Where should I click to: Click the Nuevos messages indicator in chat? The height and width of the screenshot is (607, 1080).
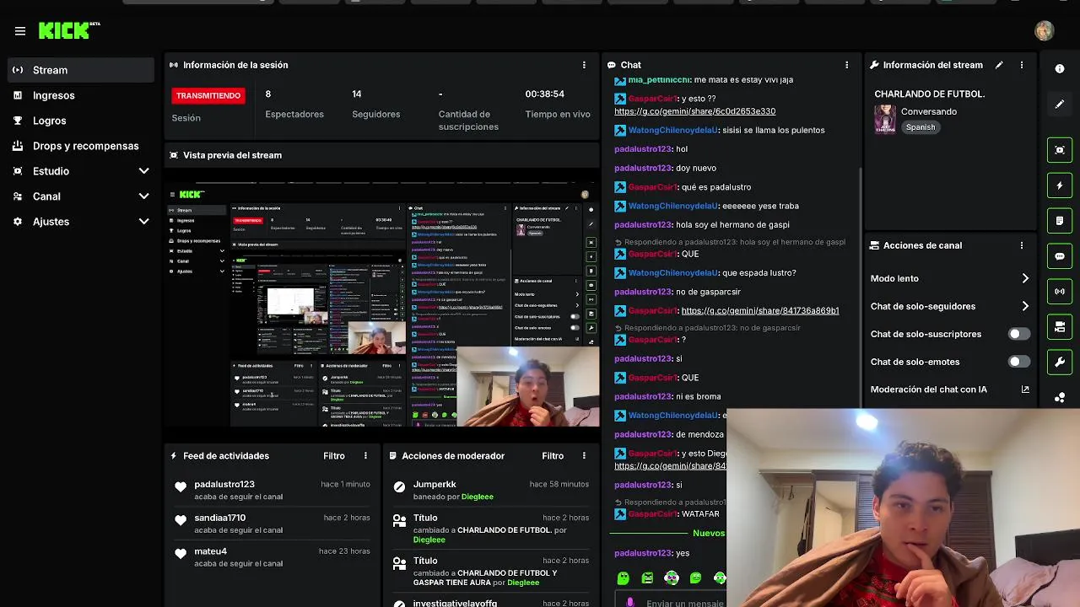[x=709, y=533]
